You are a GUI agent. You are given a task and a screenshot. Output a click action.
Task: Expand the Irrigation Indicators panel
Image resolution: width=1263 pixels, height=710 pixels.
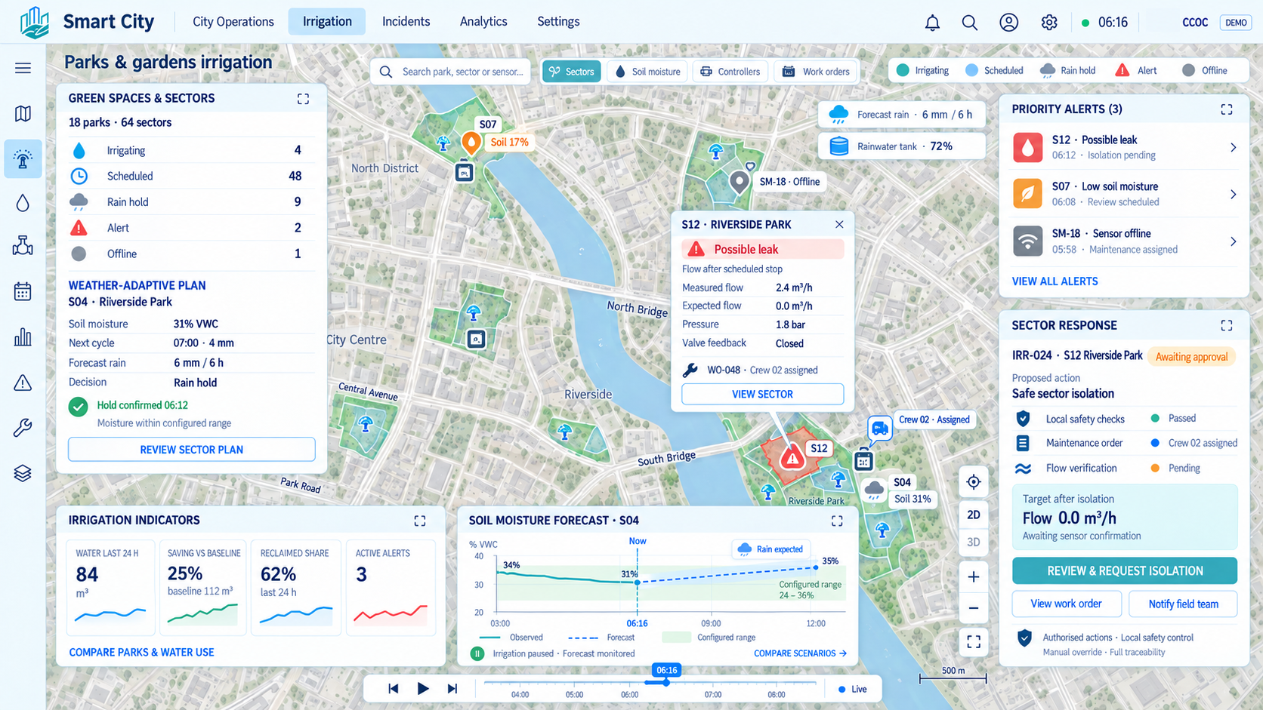coord(420,521)
